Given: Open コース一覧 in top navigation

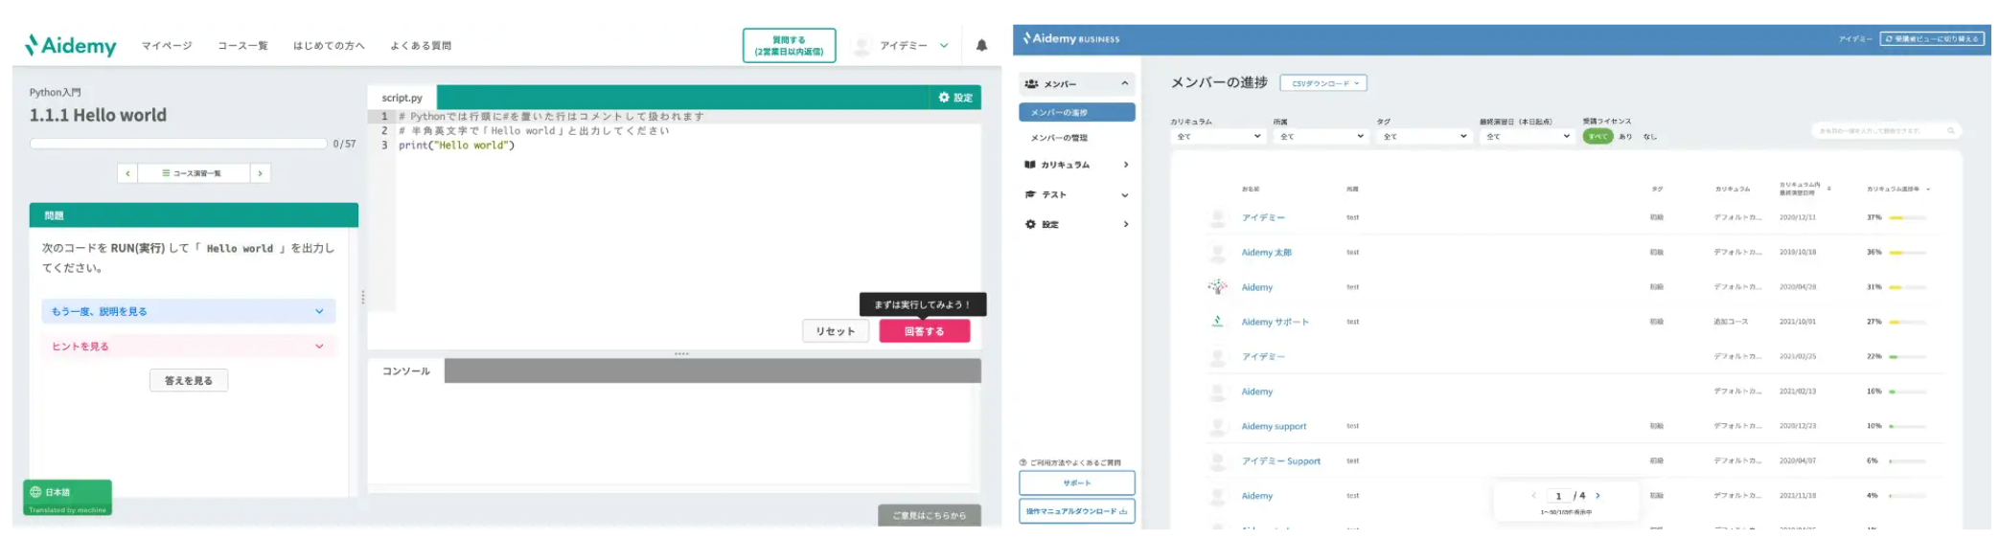Looking at the screenshot, I should [x=242, y=46].
